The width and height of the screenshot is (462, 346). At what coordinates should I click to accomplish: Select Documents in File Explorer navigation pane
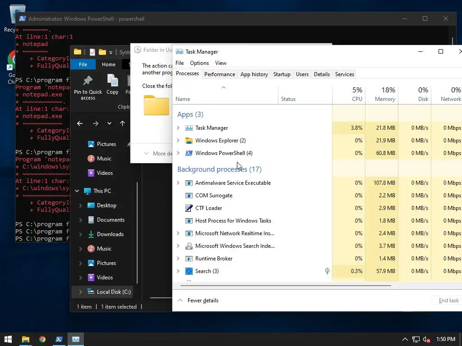point(111,220)
